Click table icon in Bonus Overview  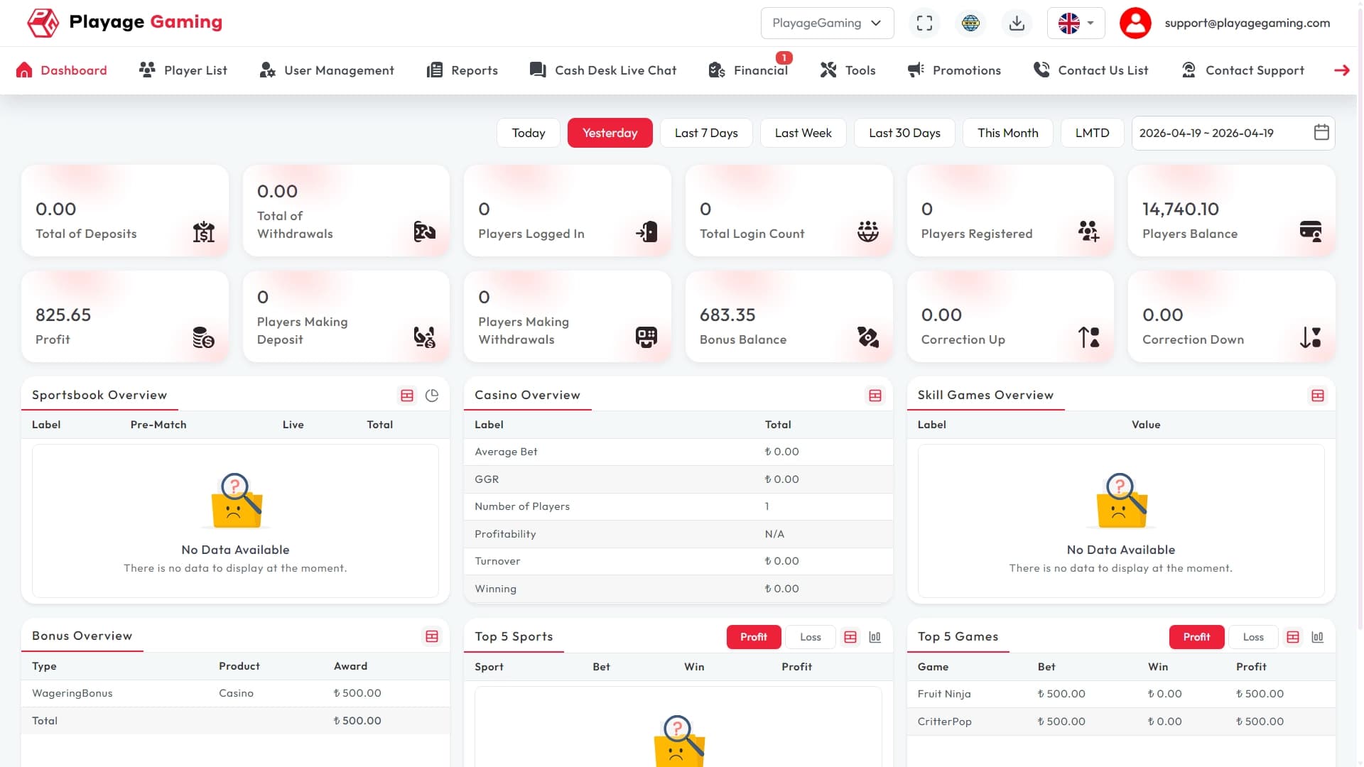point(432,636)
